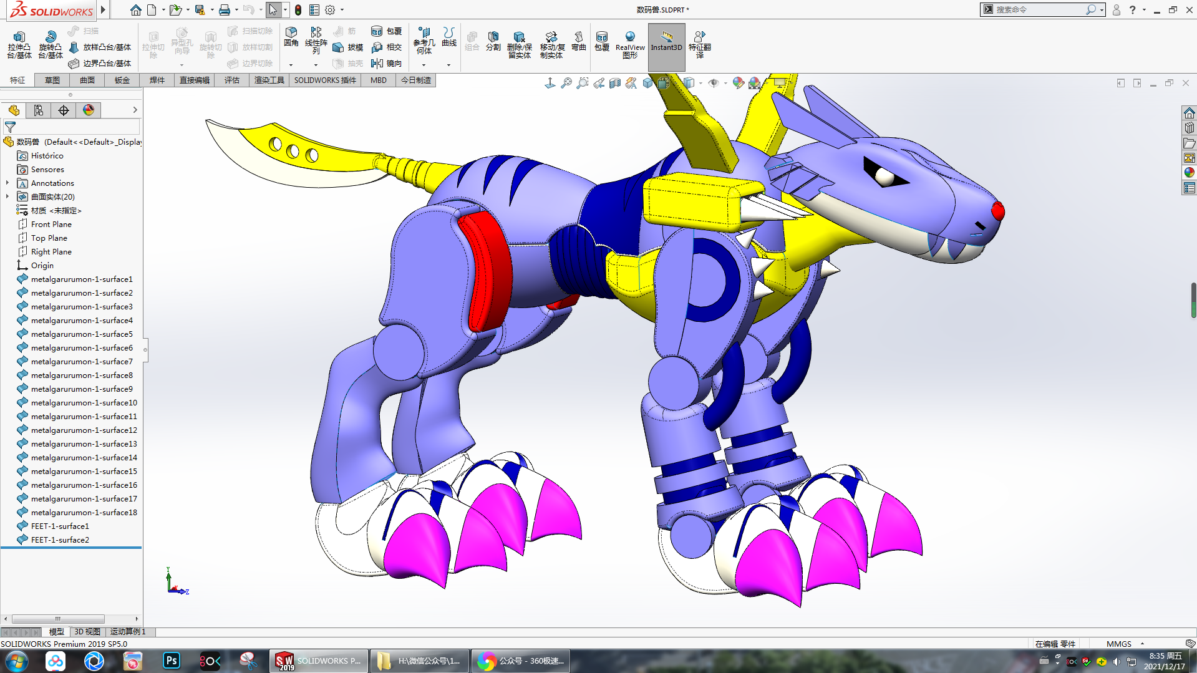Open the PropertyManager tab
The image size is (1197, 673).
[39, 110]
